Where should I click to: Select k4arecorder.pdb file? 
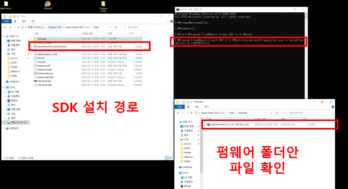tap(88, 77)
